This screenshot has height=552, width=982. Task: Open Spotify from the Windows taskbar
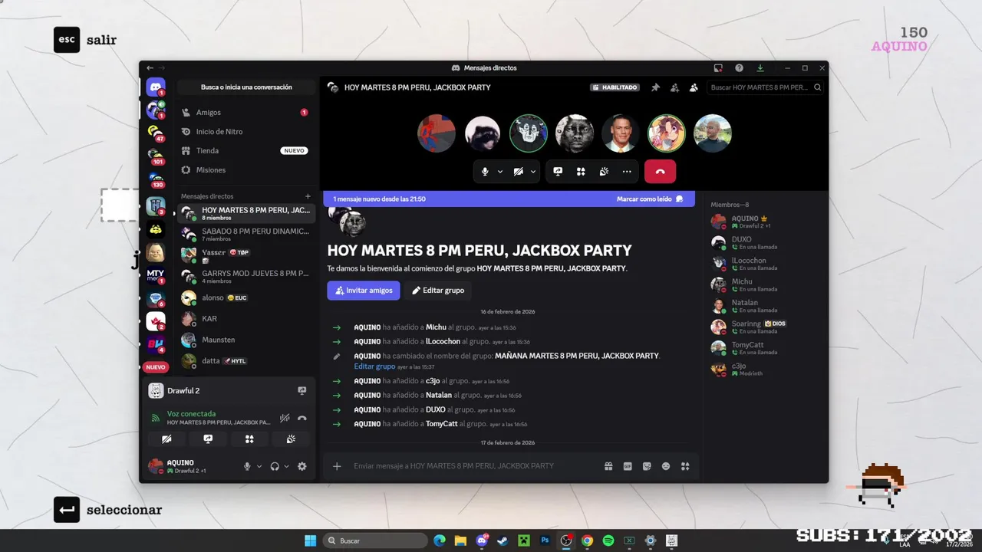click(x=608, y=540)
